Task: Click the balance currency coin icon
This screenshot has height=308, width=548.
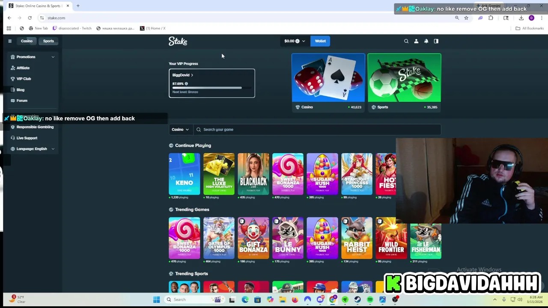Action: click(x=297, y=41)
